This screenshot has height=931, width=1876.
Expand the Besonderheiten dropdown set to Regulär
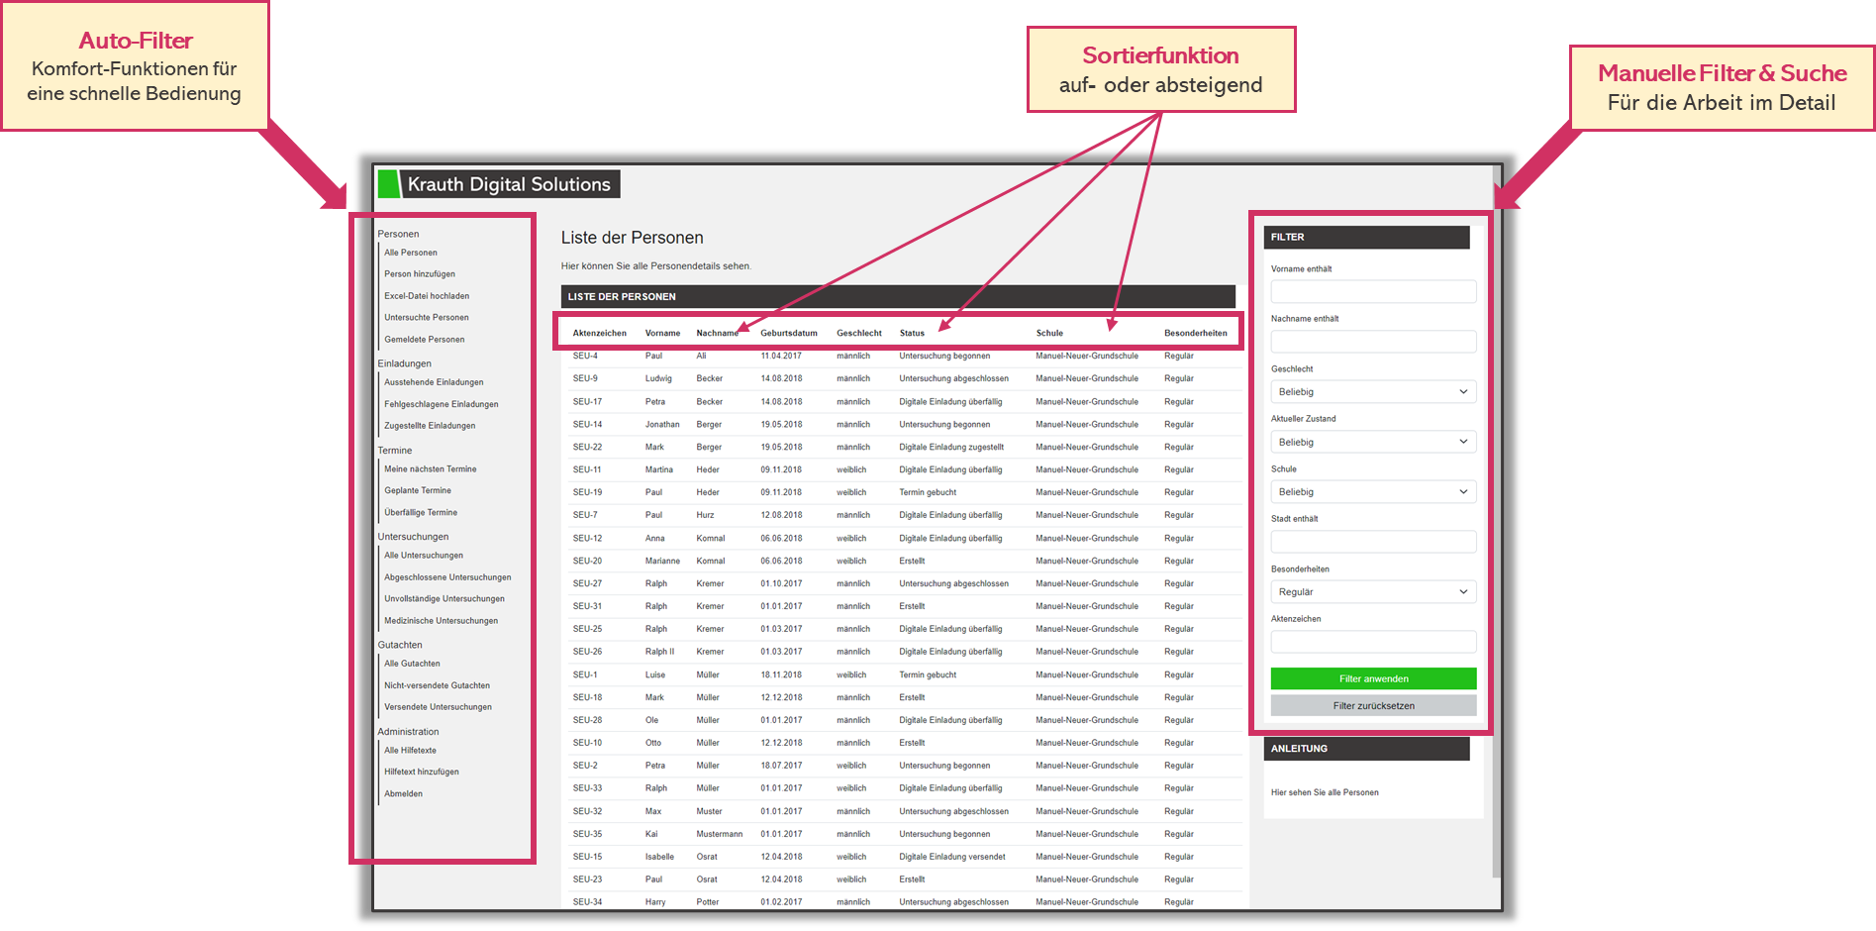(x=1373, y=592)
